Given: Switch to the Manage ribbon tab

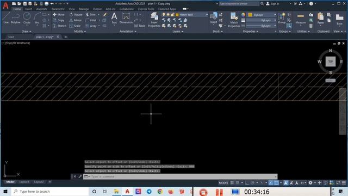Looking at the screenshot, I should [84, 9].
